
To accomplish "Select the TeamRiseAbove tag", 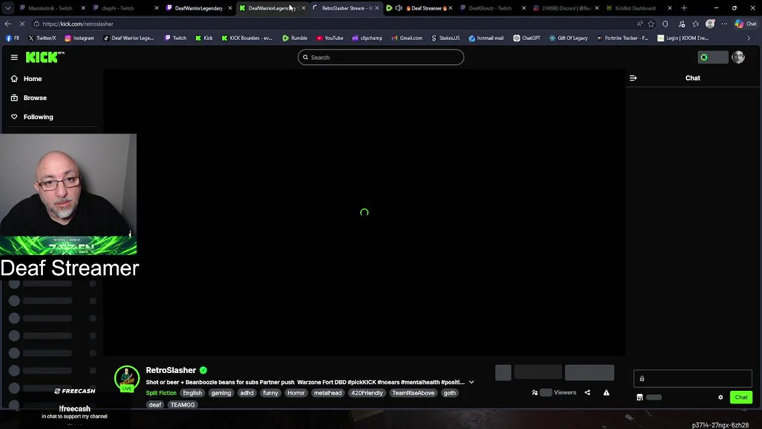I will click(x=413, y=393).
